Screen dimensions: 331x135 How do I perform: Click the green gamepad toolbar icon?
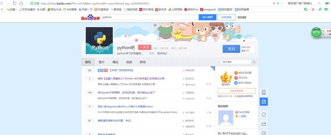tap(327, 9)
